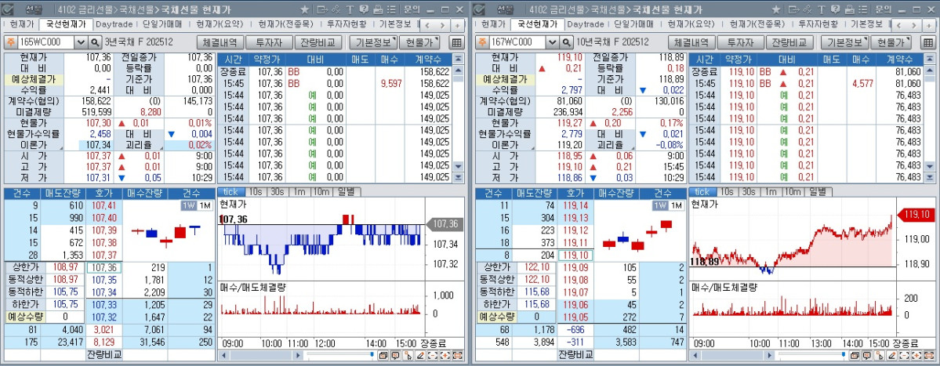
Task: Click font size T icon in left window
Action: (x=350, y=9)
